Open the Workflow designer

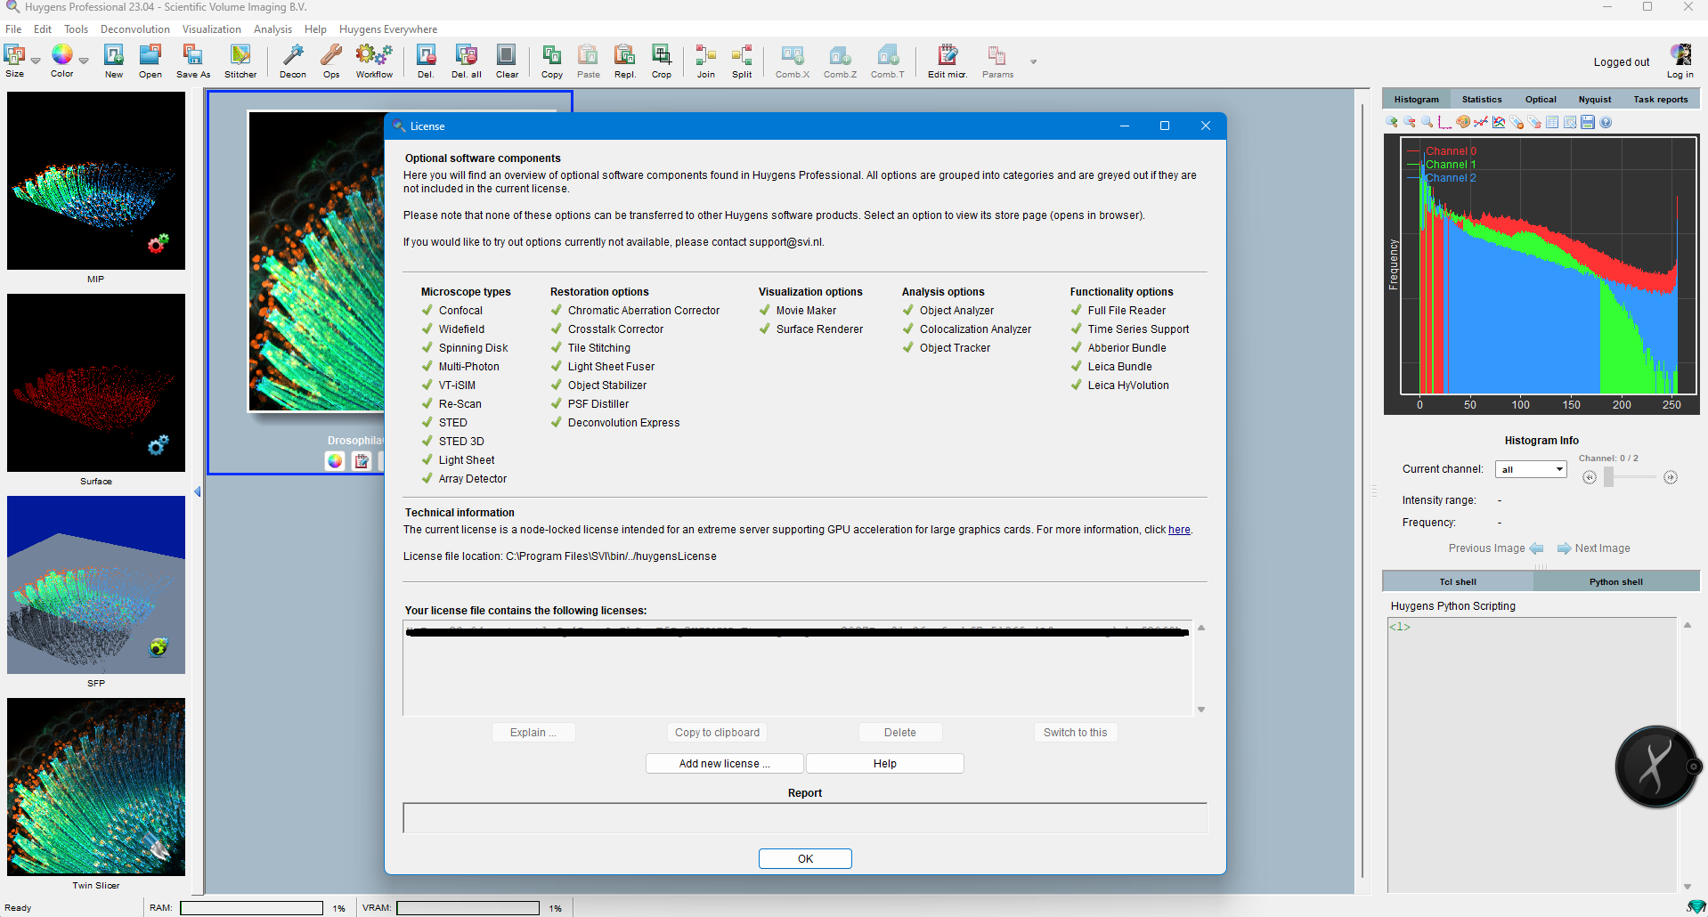[374, 61]
